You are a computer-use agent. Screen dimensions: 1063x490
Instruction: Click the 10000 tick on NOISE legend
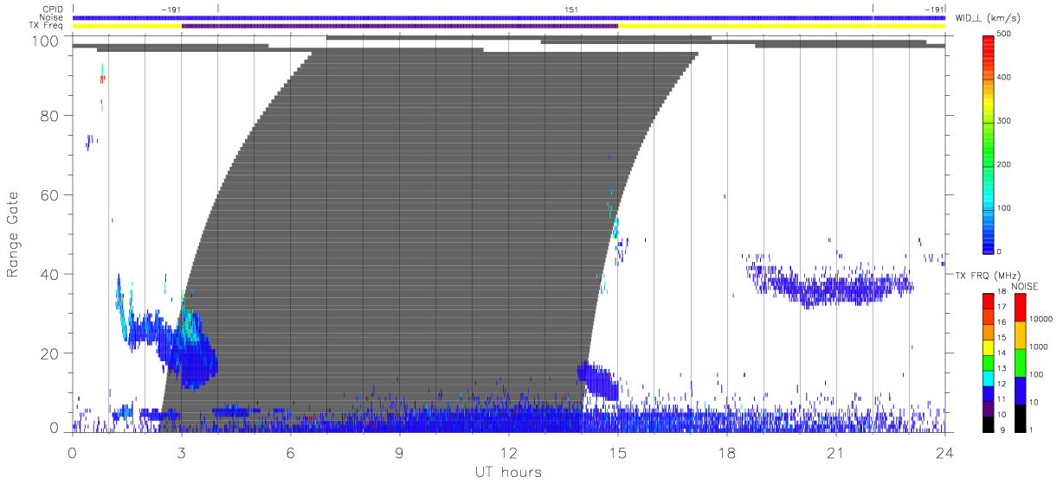[x=1042, y=319]
